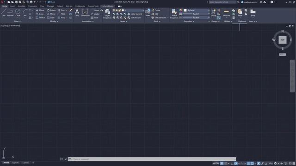
Task: Click the TOP face of the ViewCube
Action: click(283, 40)
